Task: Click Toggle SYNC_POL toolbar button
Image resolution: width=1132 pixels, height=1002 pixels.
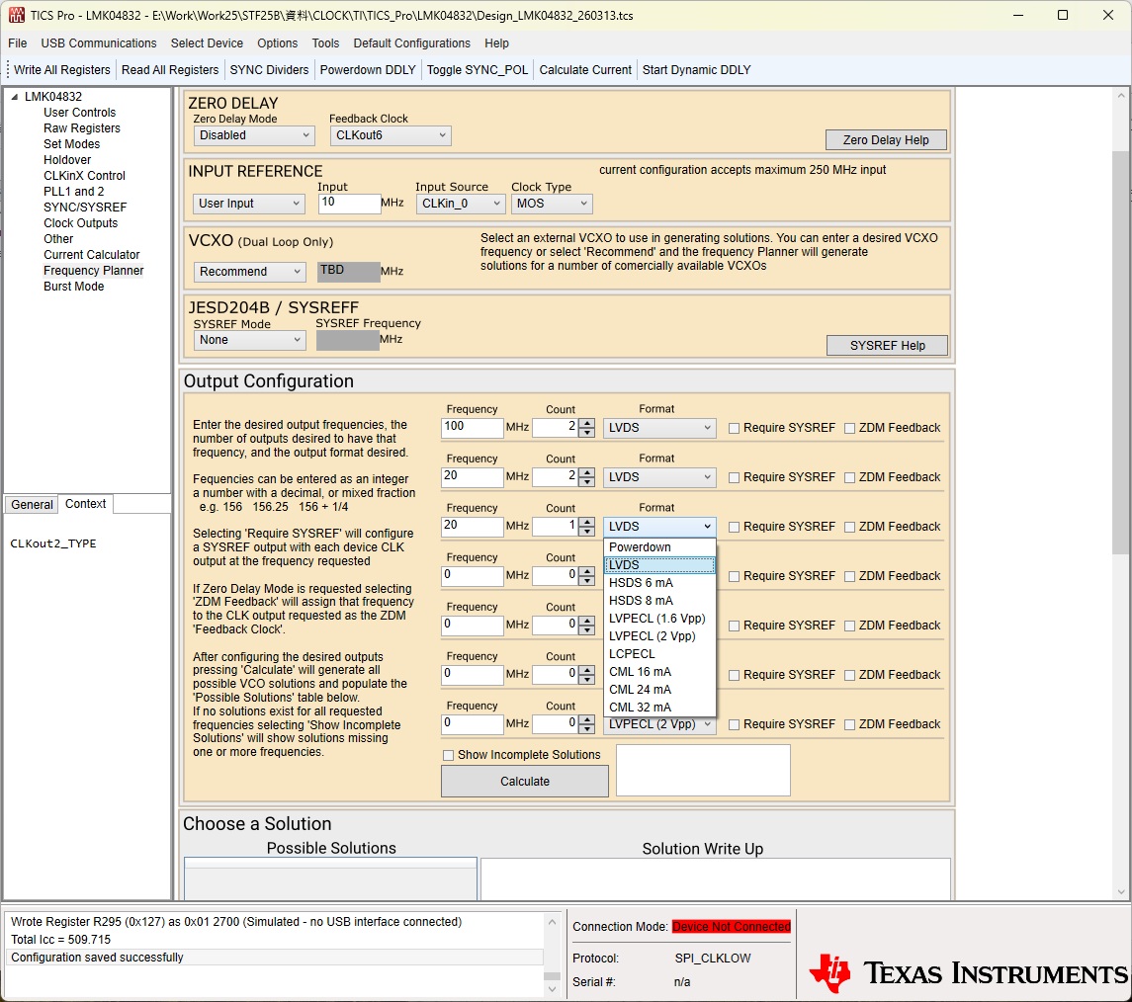Action: tap(478, 70)
